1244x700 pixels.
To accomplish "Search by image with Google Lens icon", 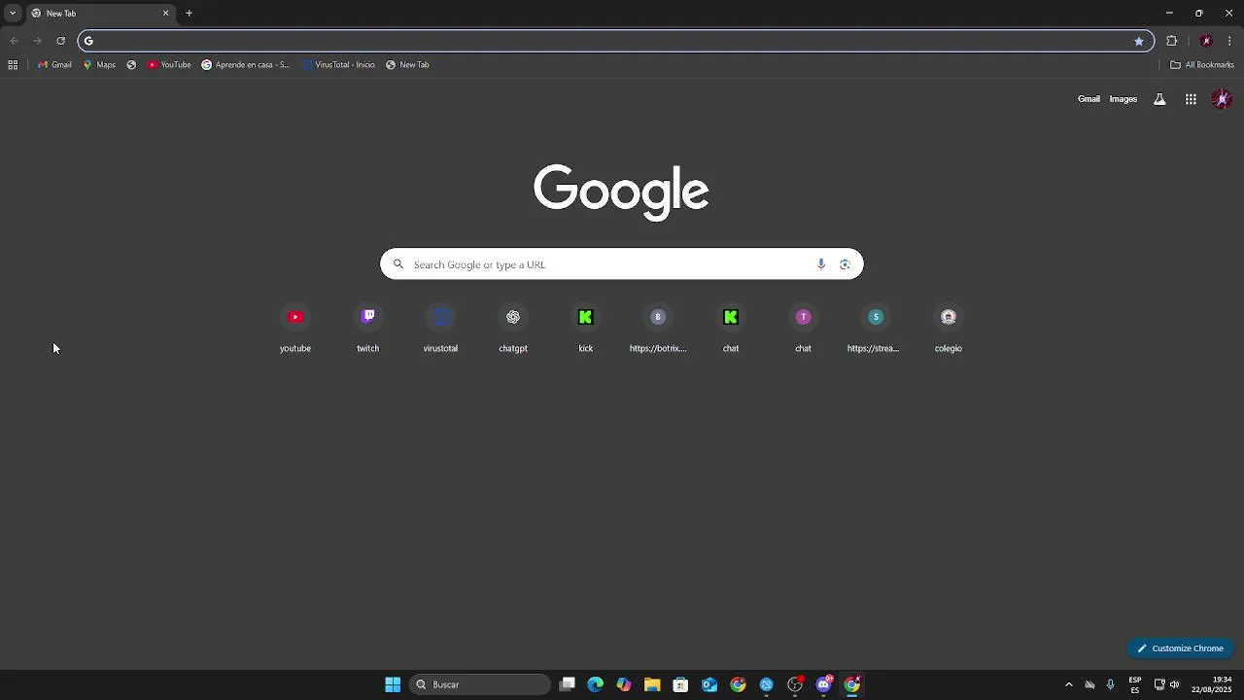I will (x=845, y=264).
